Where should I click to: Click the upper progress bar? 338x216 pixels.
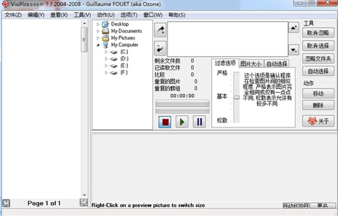182,103
